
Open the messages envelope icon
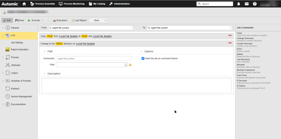[247, 4]
